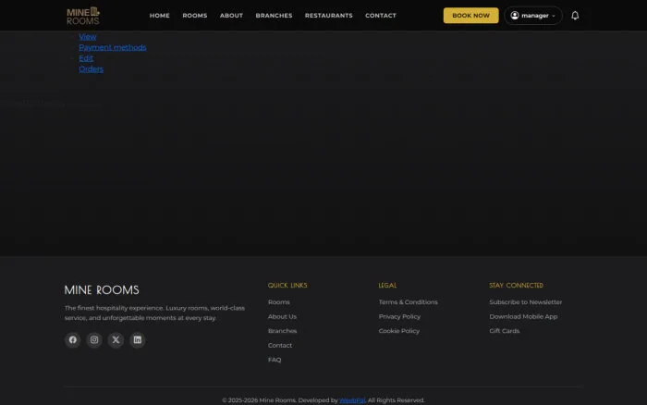Screen dimensions: 647x405
Task: Follow the Rooms quick link in footer
Action: pyautogui.click(x=279, y=302)
